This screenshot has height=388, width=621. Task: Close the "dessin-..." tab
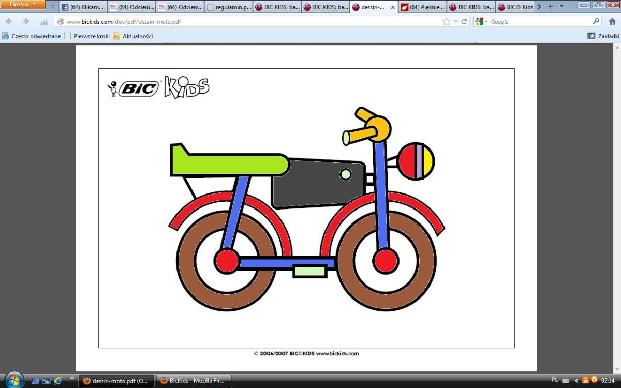pyautogui.click(x=392, y=7)
